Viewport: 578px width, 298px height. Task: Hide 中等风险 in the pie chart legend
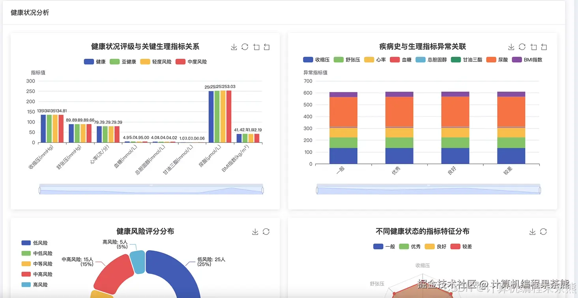(37, 264)
